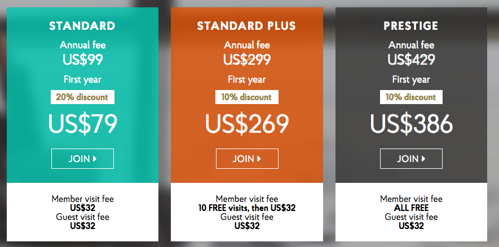Click JOIN on the Standard Plus plan
The width and height of the screenshot is (499, 247).
coord(247,159)
